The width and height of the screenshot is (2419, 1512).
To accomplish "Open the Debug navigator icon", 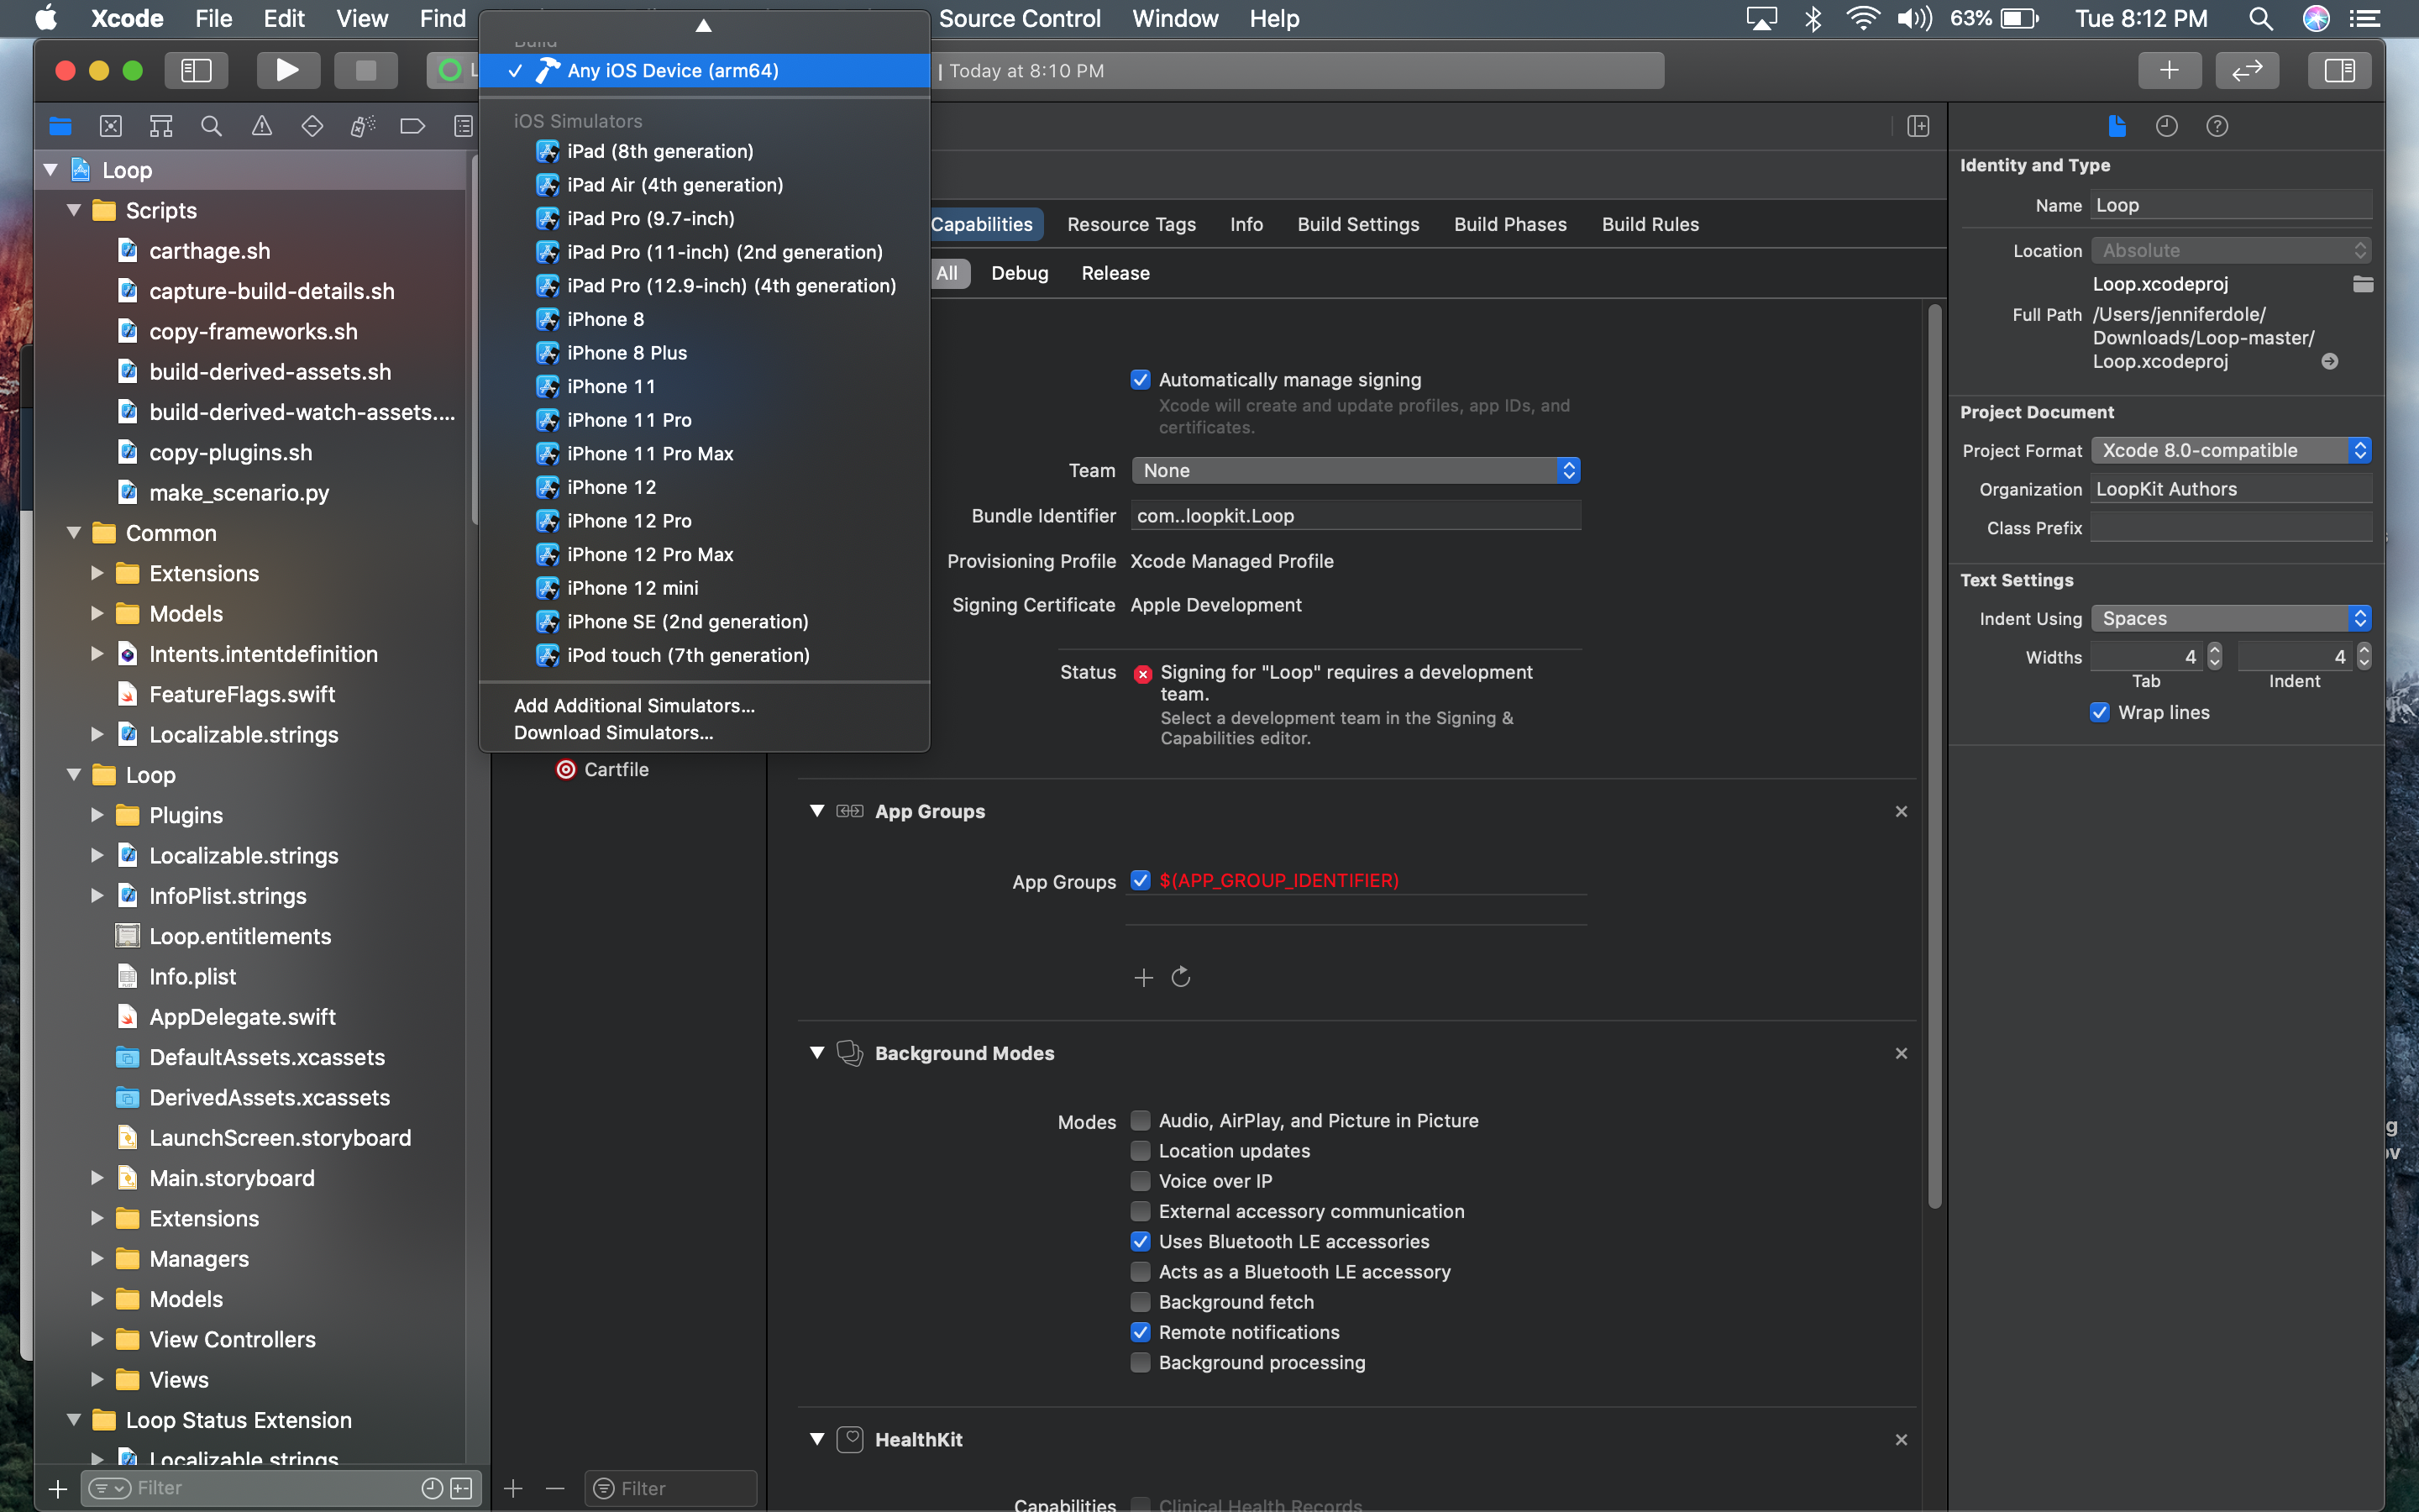I will (363, 126).
